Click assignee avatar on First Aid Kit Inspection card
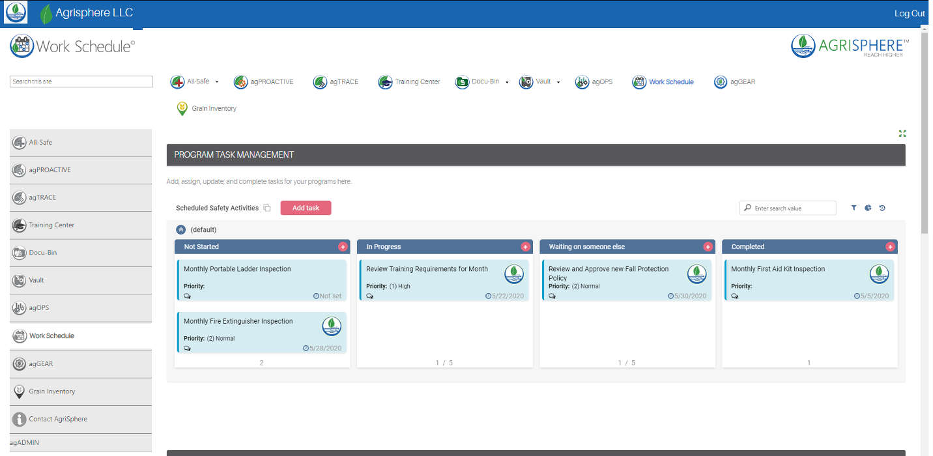The width and height of the screenshot is (933, 456). point(879,274)
